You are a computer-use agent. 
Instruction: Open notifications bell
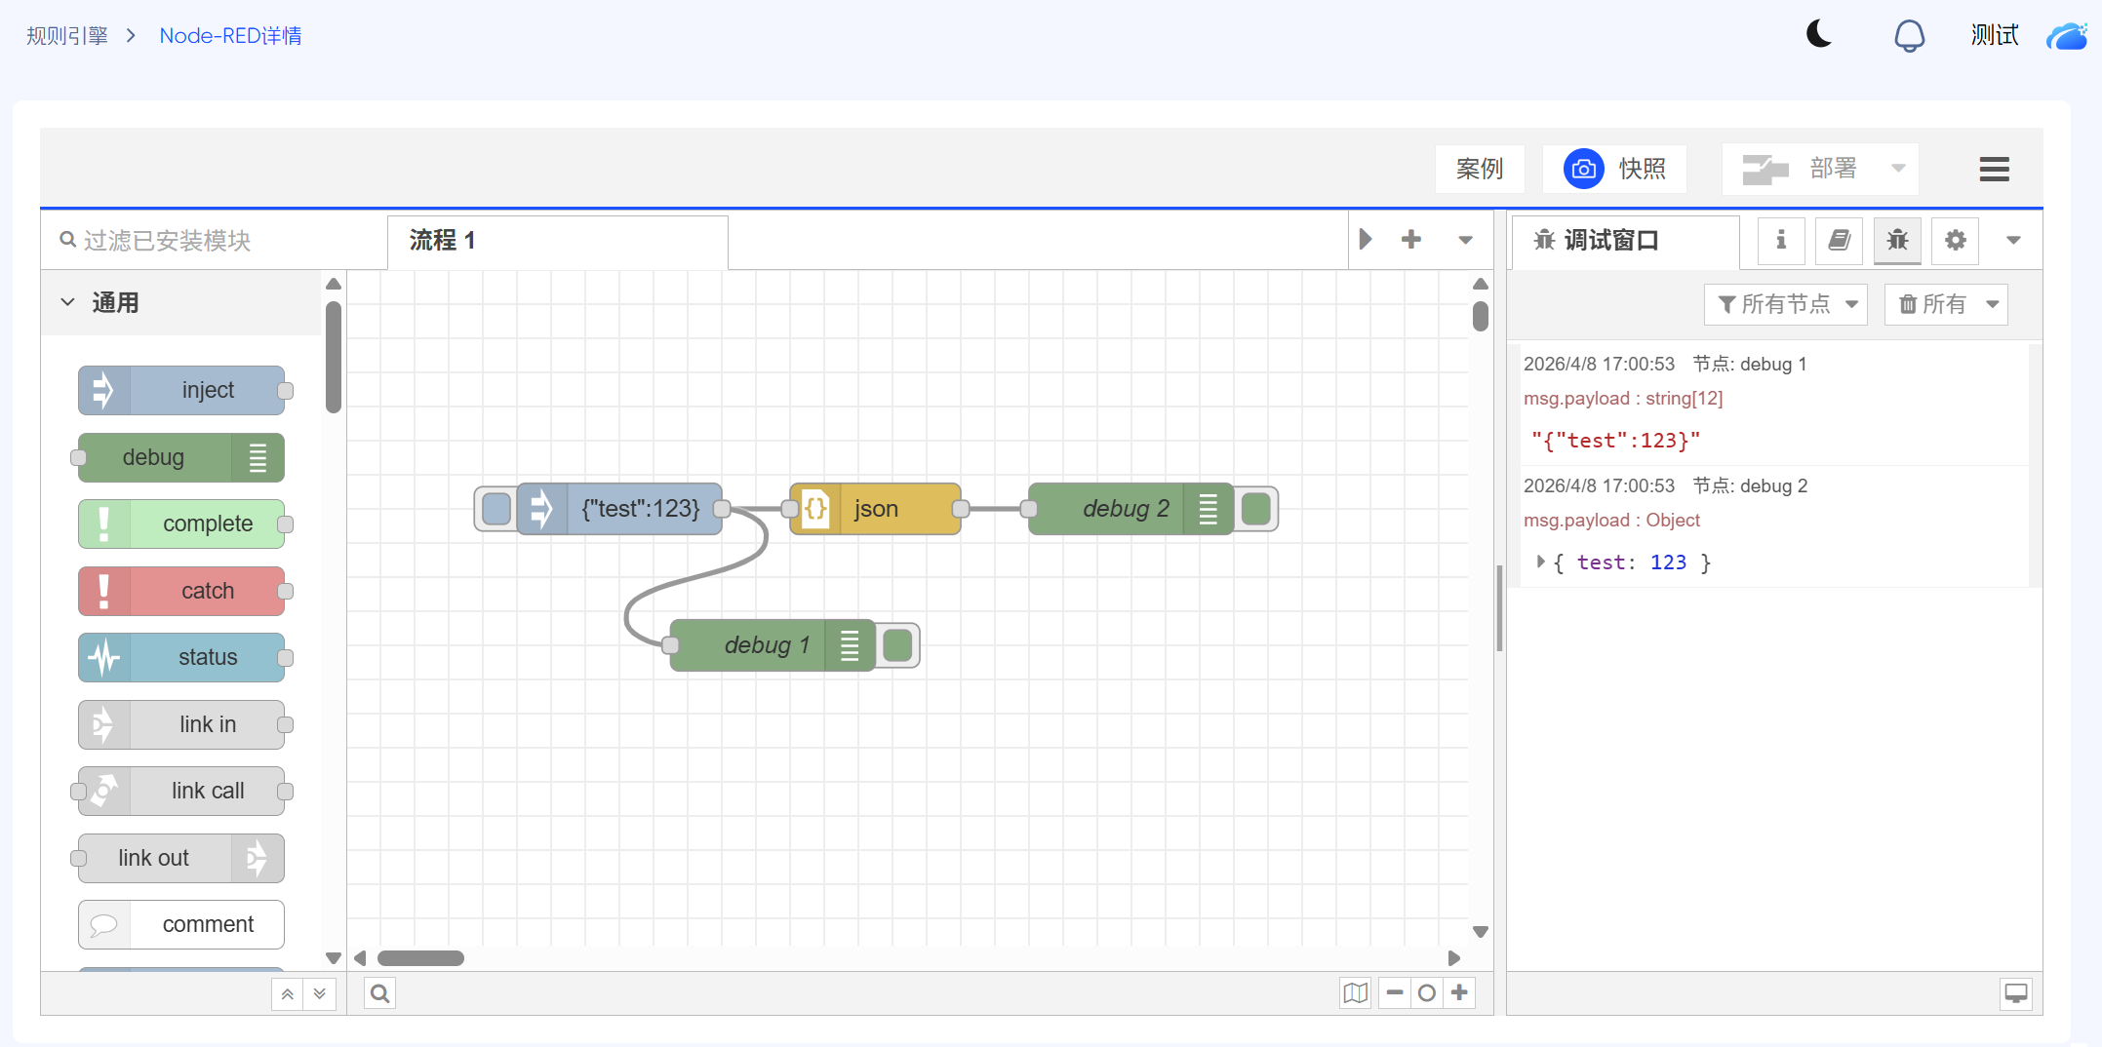point(1909,36)
